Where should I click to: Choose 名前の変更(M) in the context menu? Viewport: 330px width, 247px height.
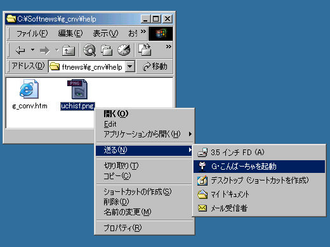pyautogui.click(x=145, y=212)
